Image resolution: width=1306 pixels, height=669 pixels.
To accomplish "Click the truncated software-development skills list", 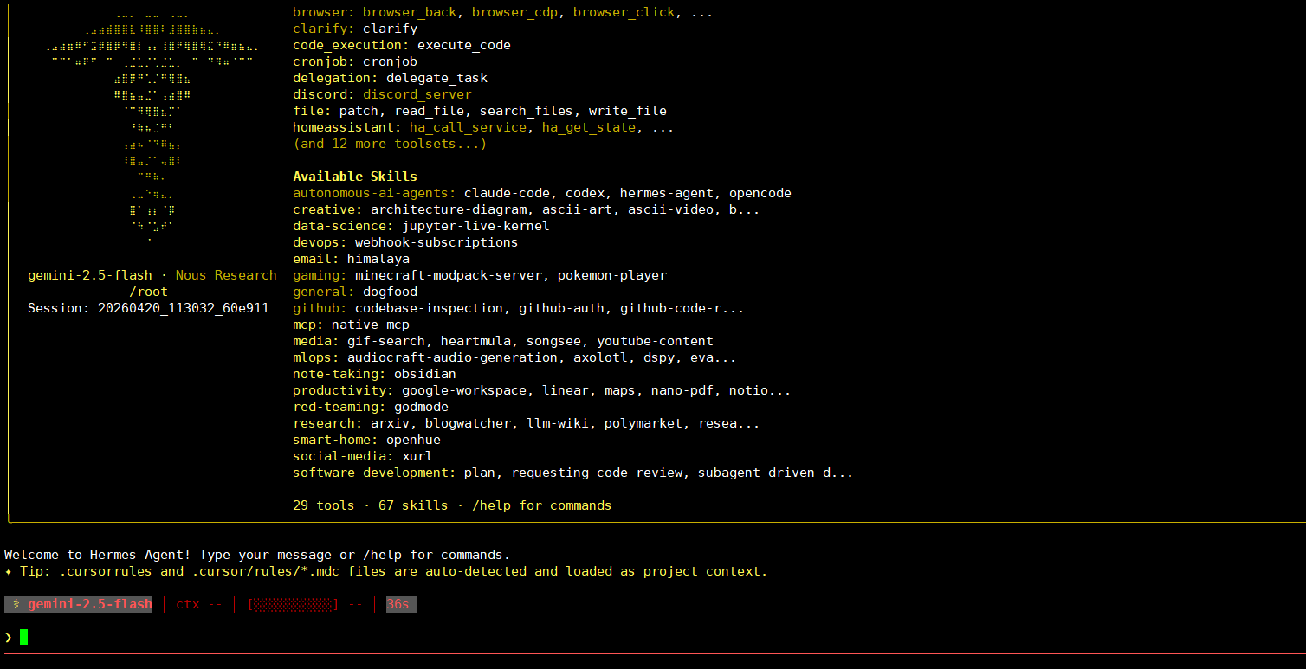I will pyautogui.click(x=658, y=473).
